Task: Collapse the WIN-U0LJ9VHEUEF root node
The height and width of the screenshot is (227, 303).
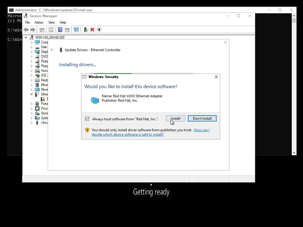Action: 26,38
